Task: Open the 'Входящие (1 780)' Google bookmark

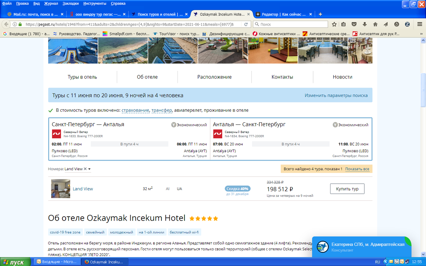Action: (x=26, y=34)
